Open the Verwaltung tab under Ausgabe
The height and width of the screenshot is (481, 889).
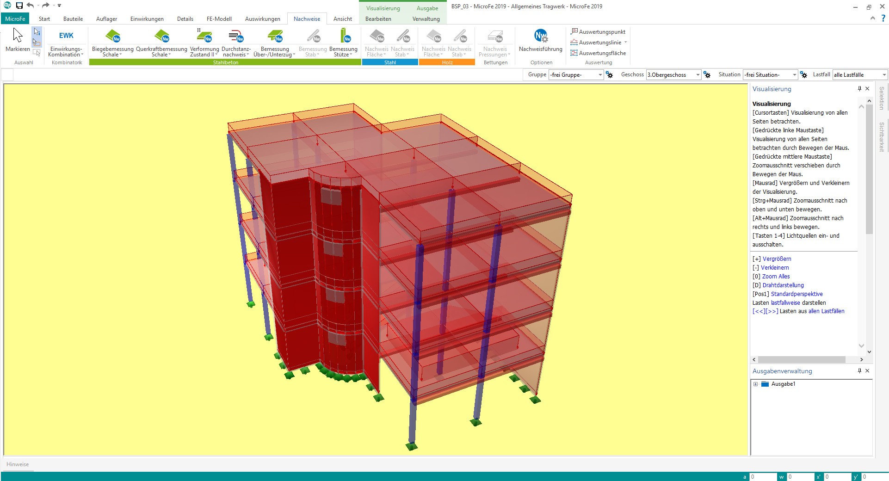point(426,19)
